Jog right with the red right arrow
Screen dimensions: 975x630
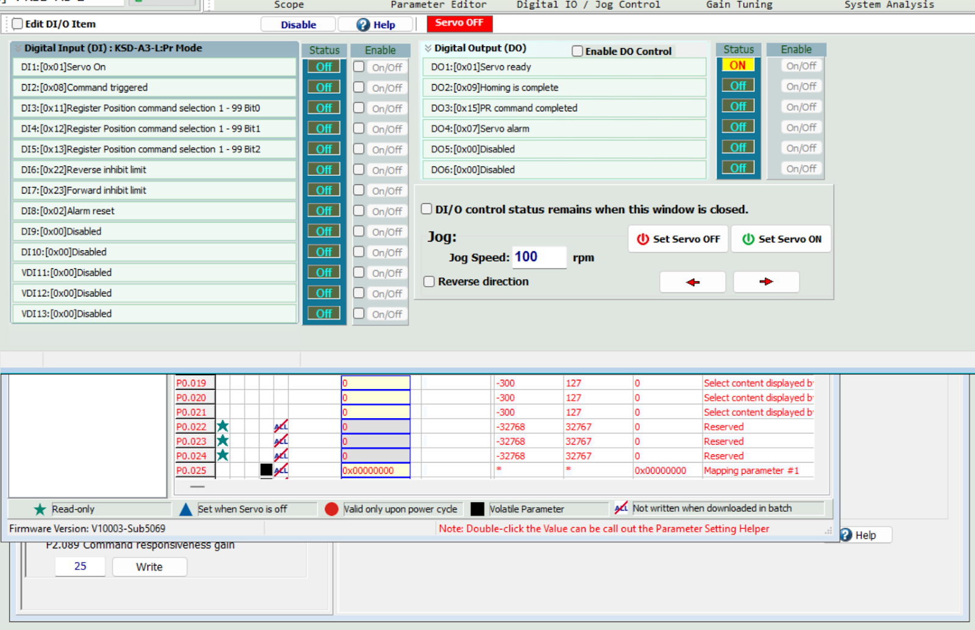(766, 282)
